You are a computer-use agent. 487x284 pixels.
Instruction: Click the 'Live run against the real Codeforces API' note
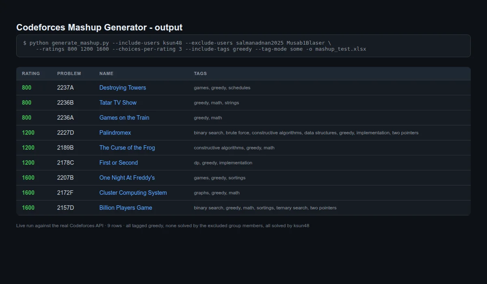point(163,226)
